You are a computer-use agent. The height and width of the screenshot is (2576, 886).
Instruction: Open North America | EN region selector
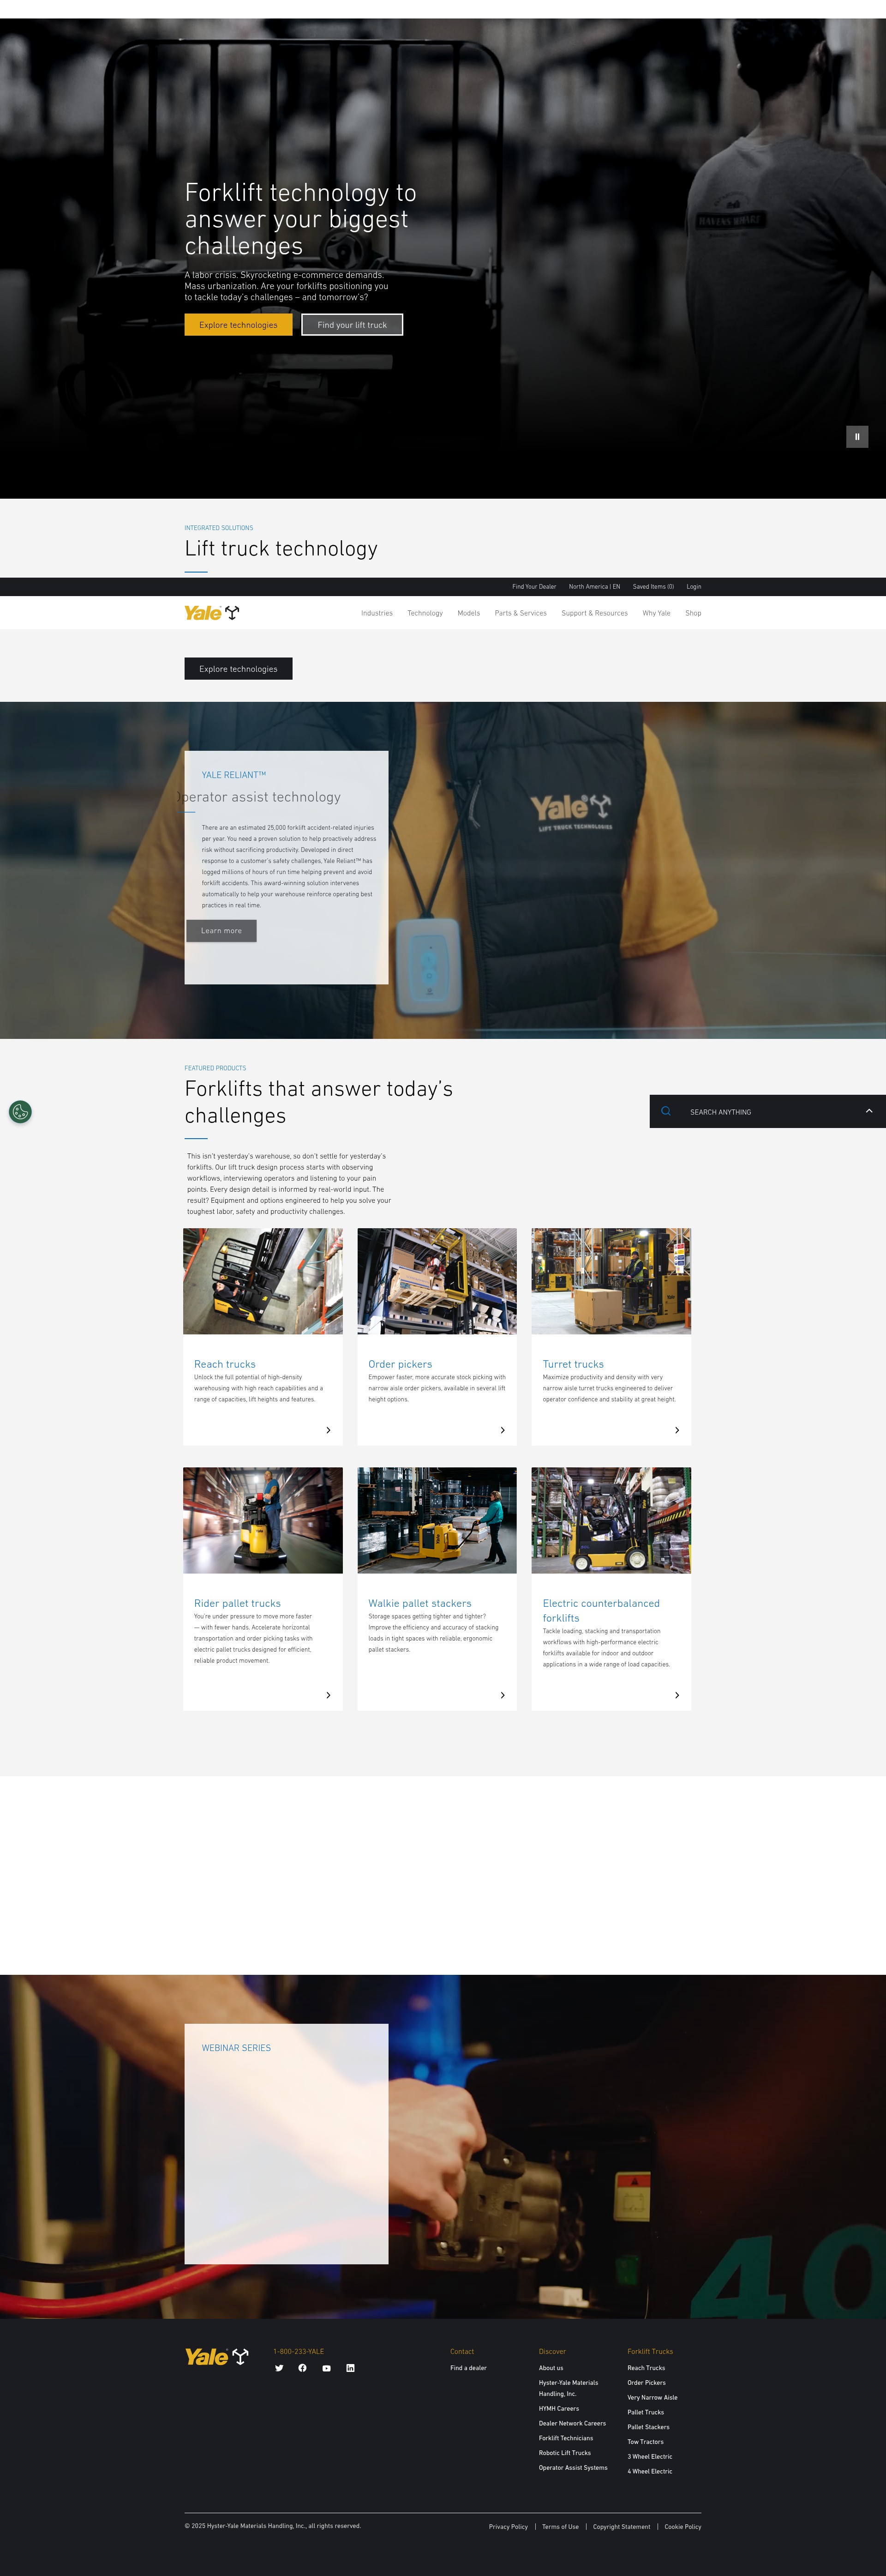[x=594, y=587]
